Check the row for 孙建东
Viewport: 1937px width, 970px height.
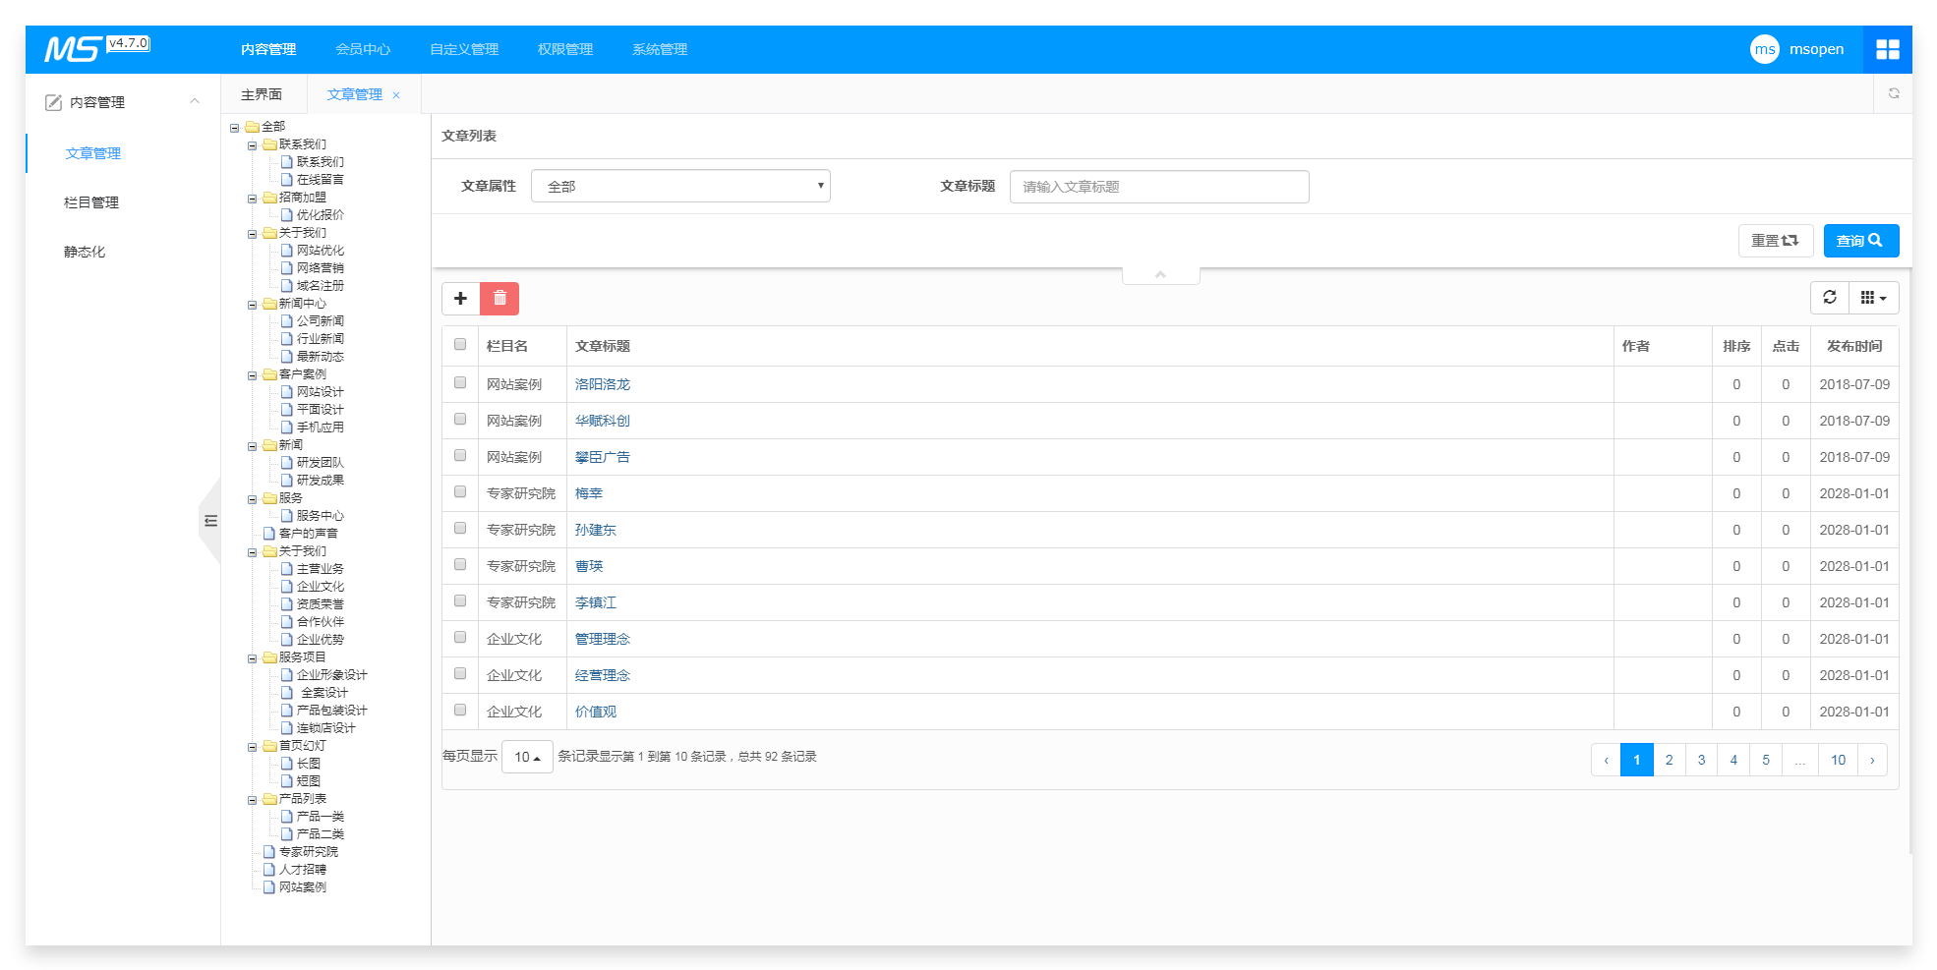[x=460, y=528]
